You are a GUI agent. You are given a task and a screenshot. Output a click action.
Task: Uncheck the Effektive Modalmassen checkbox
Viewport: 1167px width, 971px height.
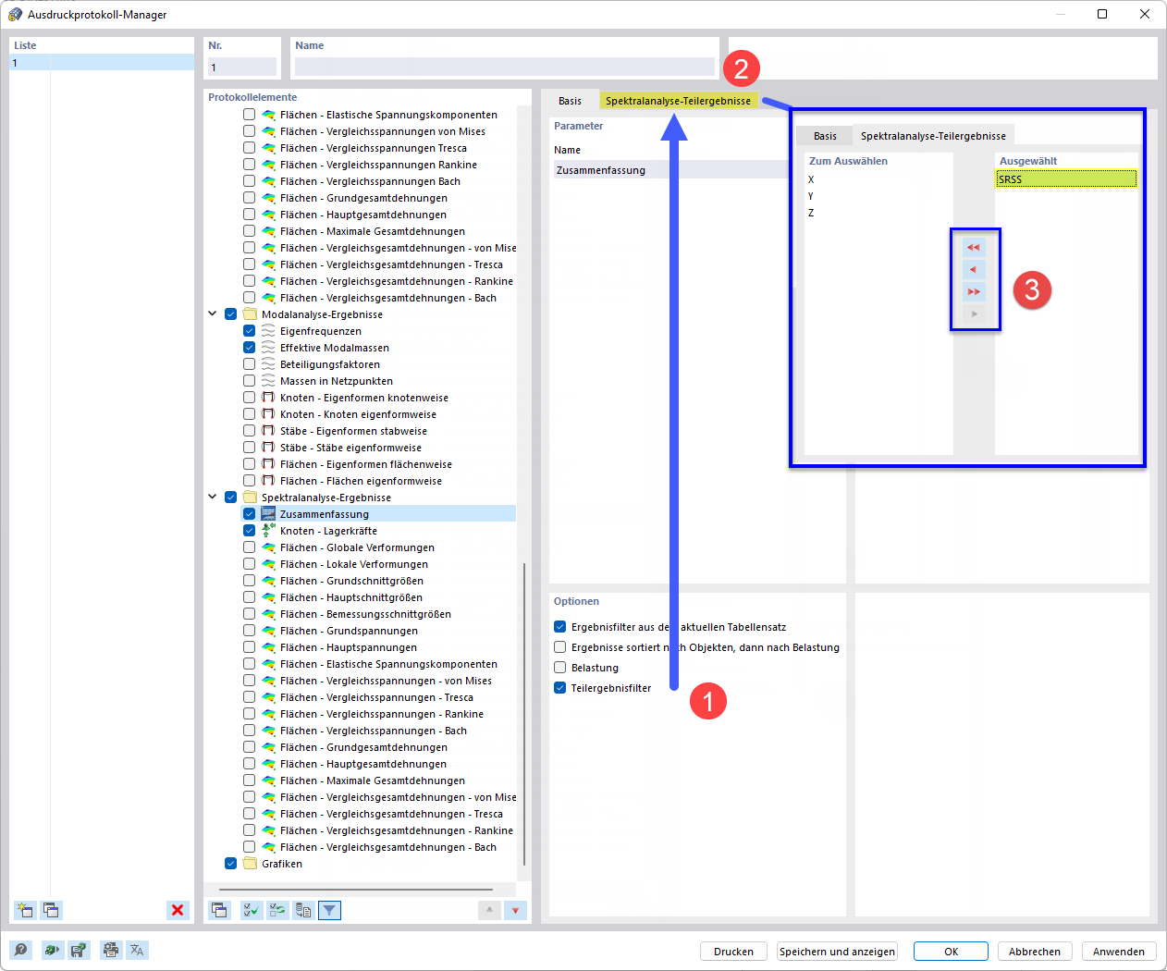[249, 348]
